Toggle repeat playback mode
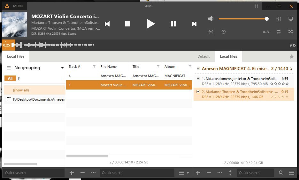 click(279, 32)
